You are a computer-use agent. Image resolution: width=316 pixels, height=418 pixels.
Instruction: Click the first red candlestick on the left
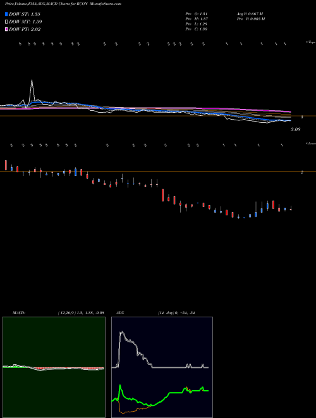click(6, 165)
